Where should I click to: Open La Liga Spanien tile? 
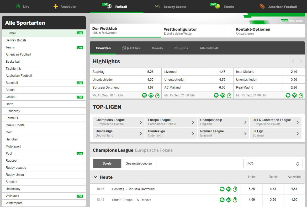[276, 133]
